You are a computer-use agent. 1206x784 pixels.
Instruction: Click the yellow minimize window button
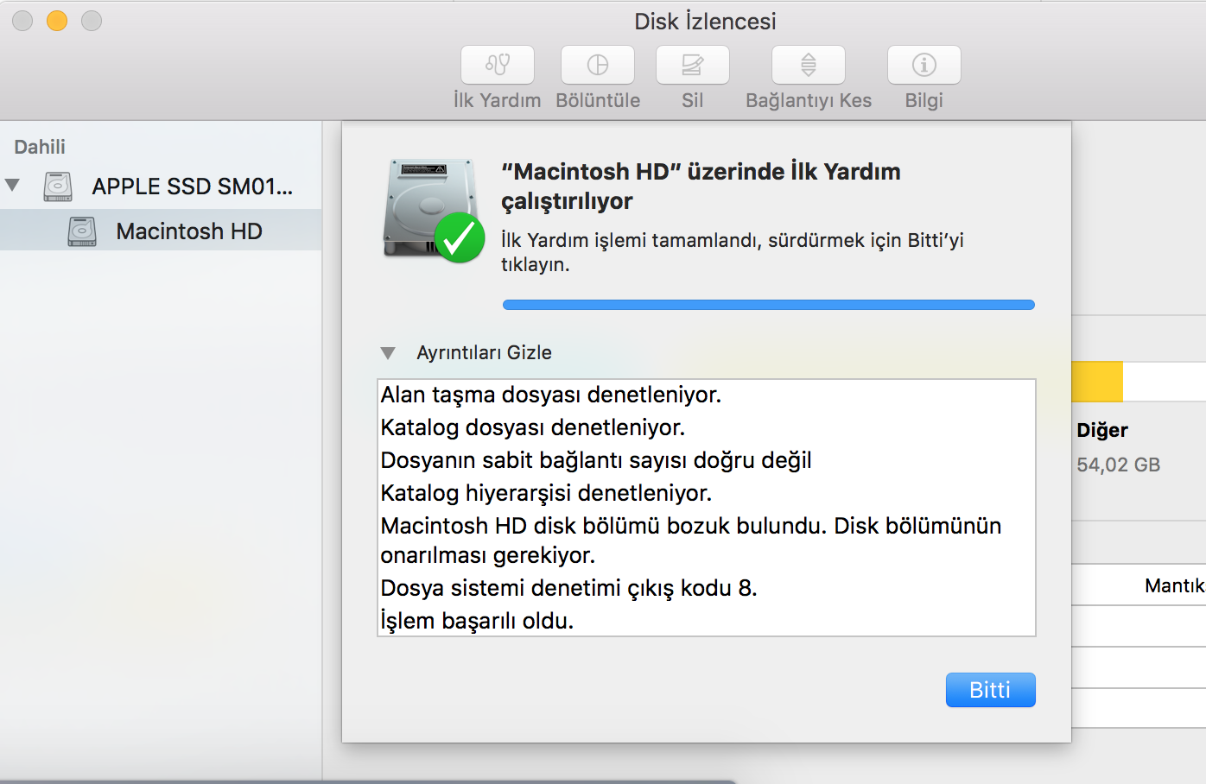point(57,21)
